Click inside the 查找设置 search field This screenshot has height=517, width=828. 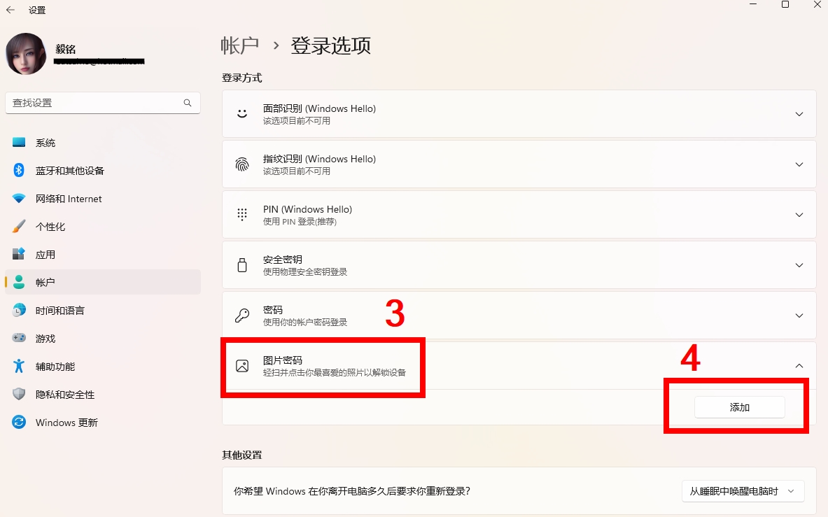(98, 102)
